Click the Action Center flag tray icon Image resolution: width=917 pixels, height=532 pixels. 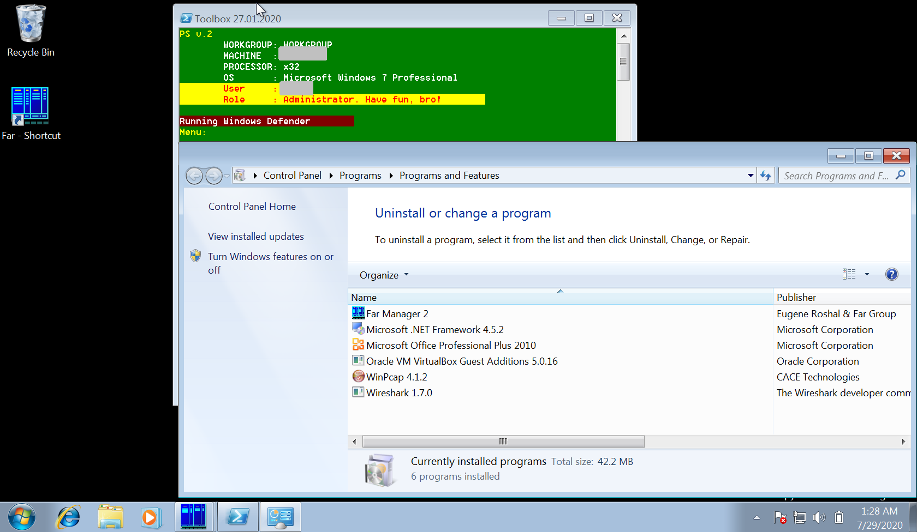(780, 517)
